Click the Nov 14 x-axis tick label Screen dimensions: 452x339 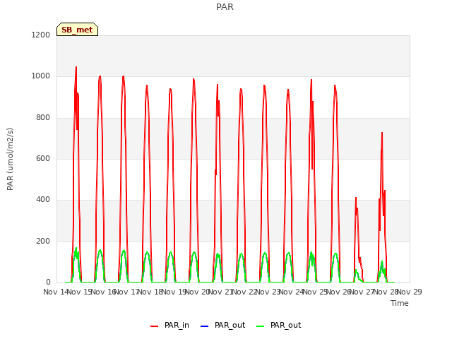click(x=56, y=292)
